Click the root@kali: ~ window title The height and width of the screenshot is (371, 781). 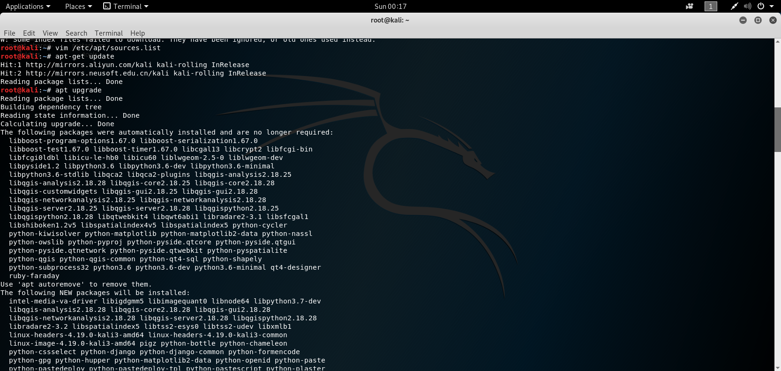[390, 20]
